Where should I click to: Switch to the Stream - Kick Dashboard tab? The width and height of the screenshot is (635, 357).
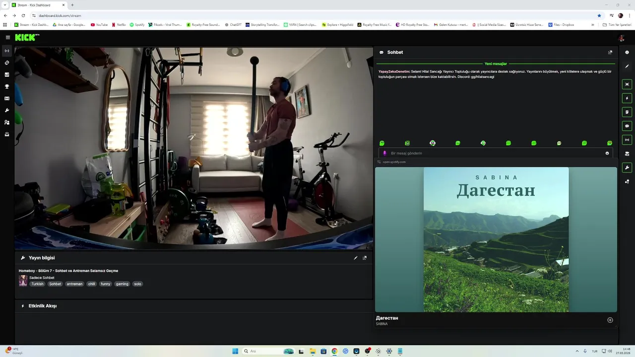(x=39, y=5)
